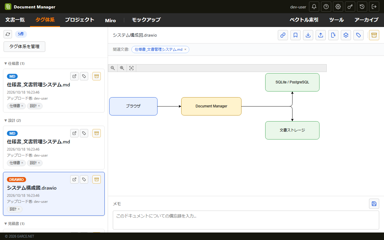The image size is (384, 240).
Task: Collapse the 仕様書 (1) group
Action: pos(14,64)
